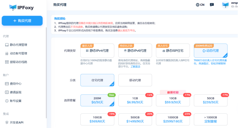Select the 10GB $59.9/30天 package
Viewport: 238px width, 128px height.
click(173, 100)
